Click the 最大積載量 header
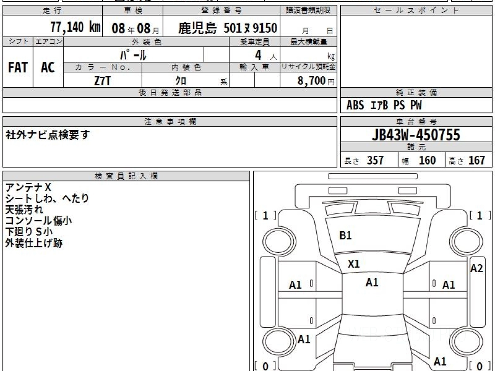The image size is (495, 371). 309,42
